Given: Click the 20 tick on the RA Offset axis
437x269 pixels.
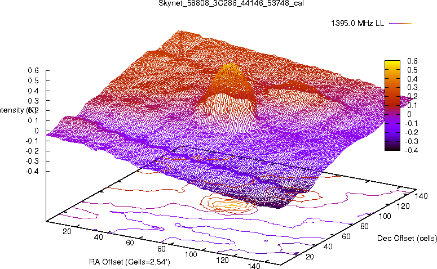Looking at the screenshot, I should (x=67, y=231).
